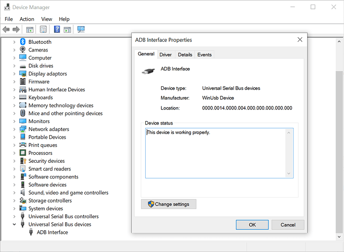Screen dimensions: 344x252
Task: Select the Display adaptors icon
Action: tap(23, 74)
